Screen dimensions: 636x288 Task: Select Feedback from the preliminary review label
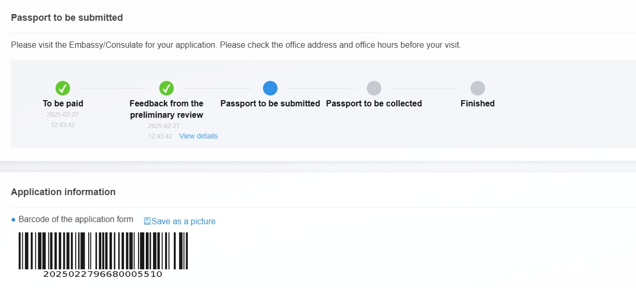click(x=167, y=109)
